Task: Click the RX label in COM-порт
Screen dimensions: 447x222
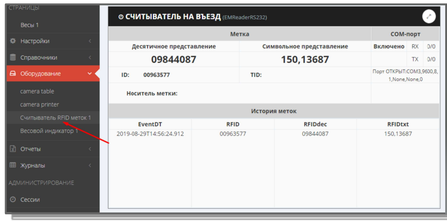Action: (415, 46)
